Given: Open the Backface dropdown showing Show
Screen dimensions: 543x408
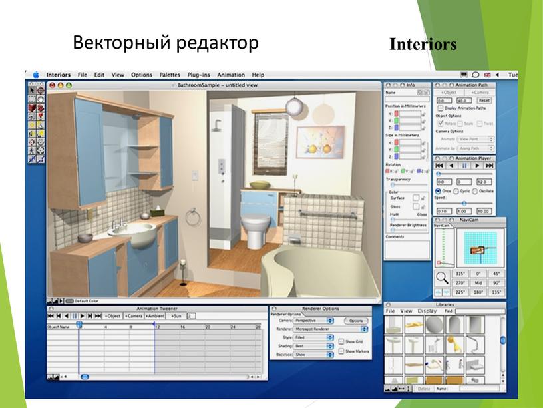Looking at the screenshot, I should (x=313, y=355).
